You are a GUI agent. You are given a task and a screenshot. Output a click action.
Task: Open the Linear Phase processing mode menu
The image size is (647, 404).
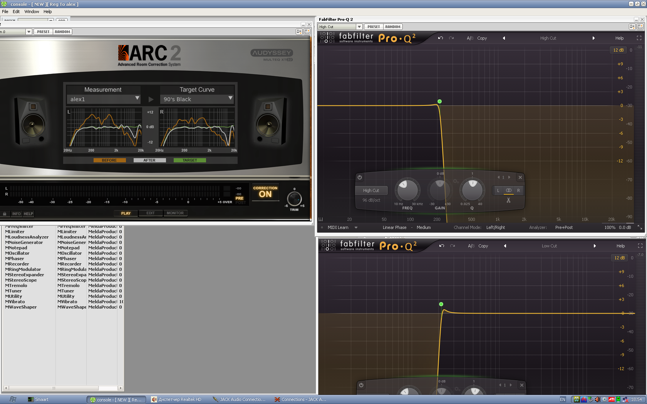[x=394, y=227]
